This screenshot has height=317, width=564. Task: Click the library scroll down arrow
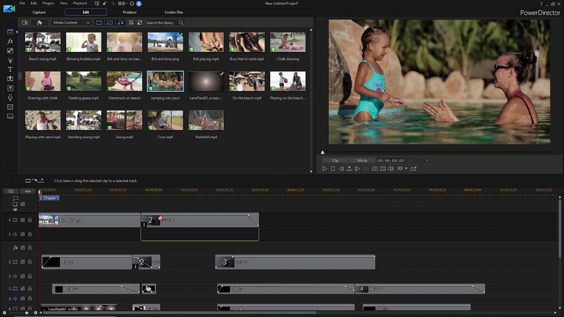(x=311, y=171)
